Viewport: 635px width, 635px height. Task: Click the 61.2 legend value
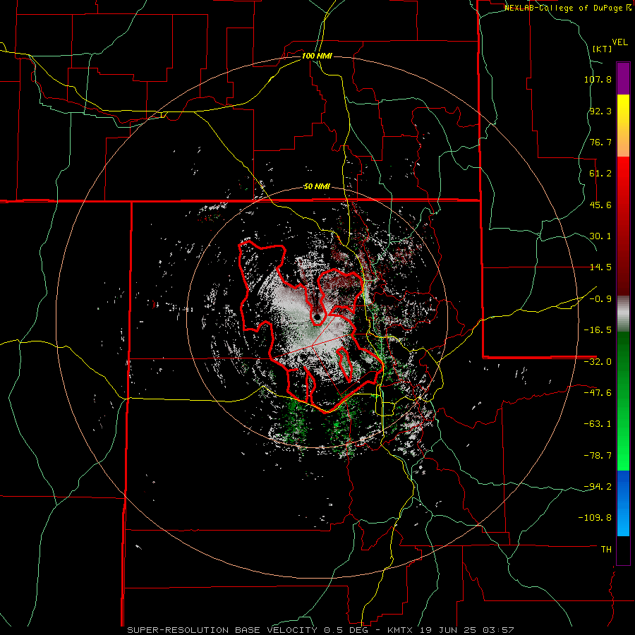pyautogui.click(x=600, y=174)
